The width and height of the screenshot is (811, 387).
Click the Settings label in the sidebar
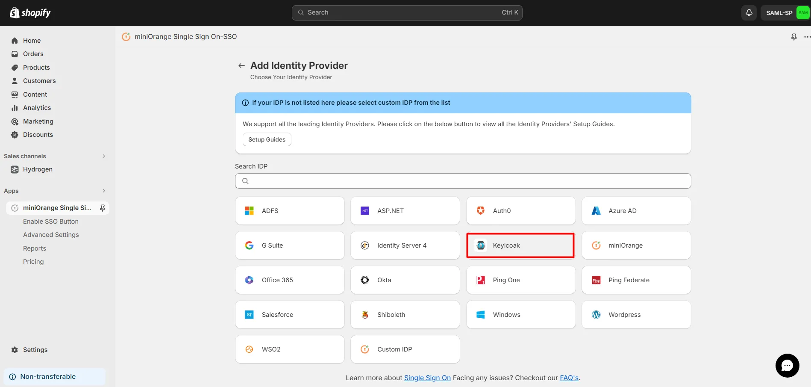click(35, 350)
